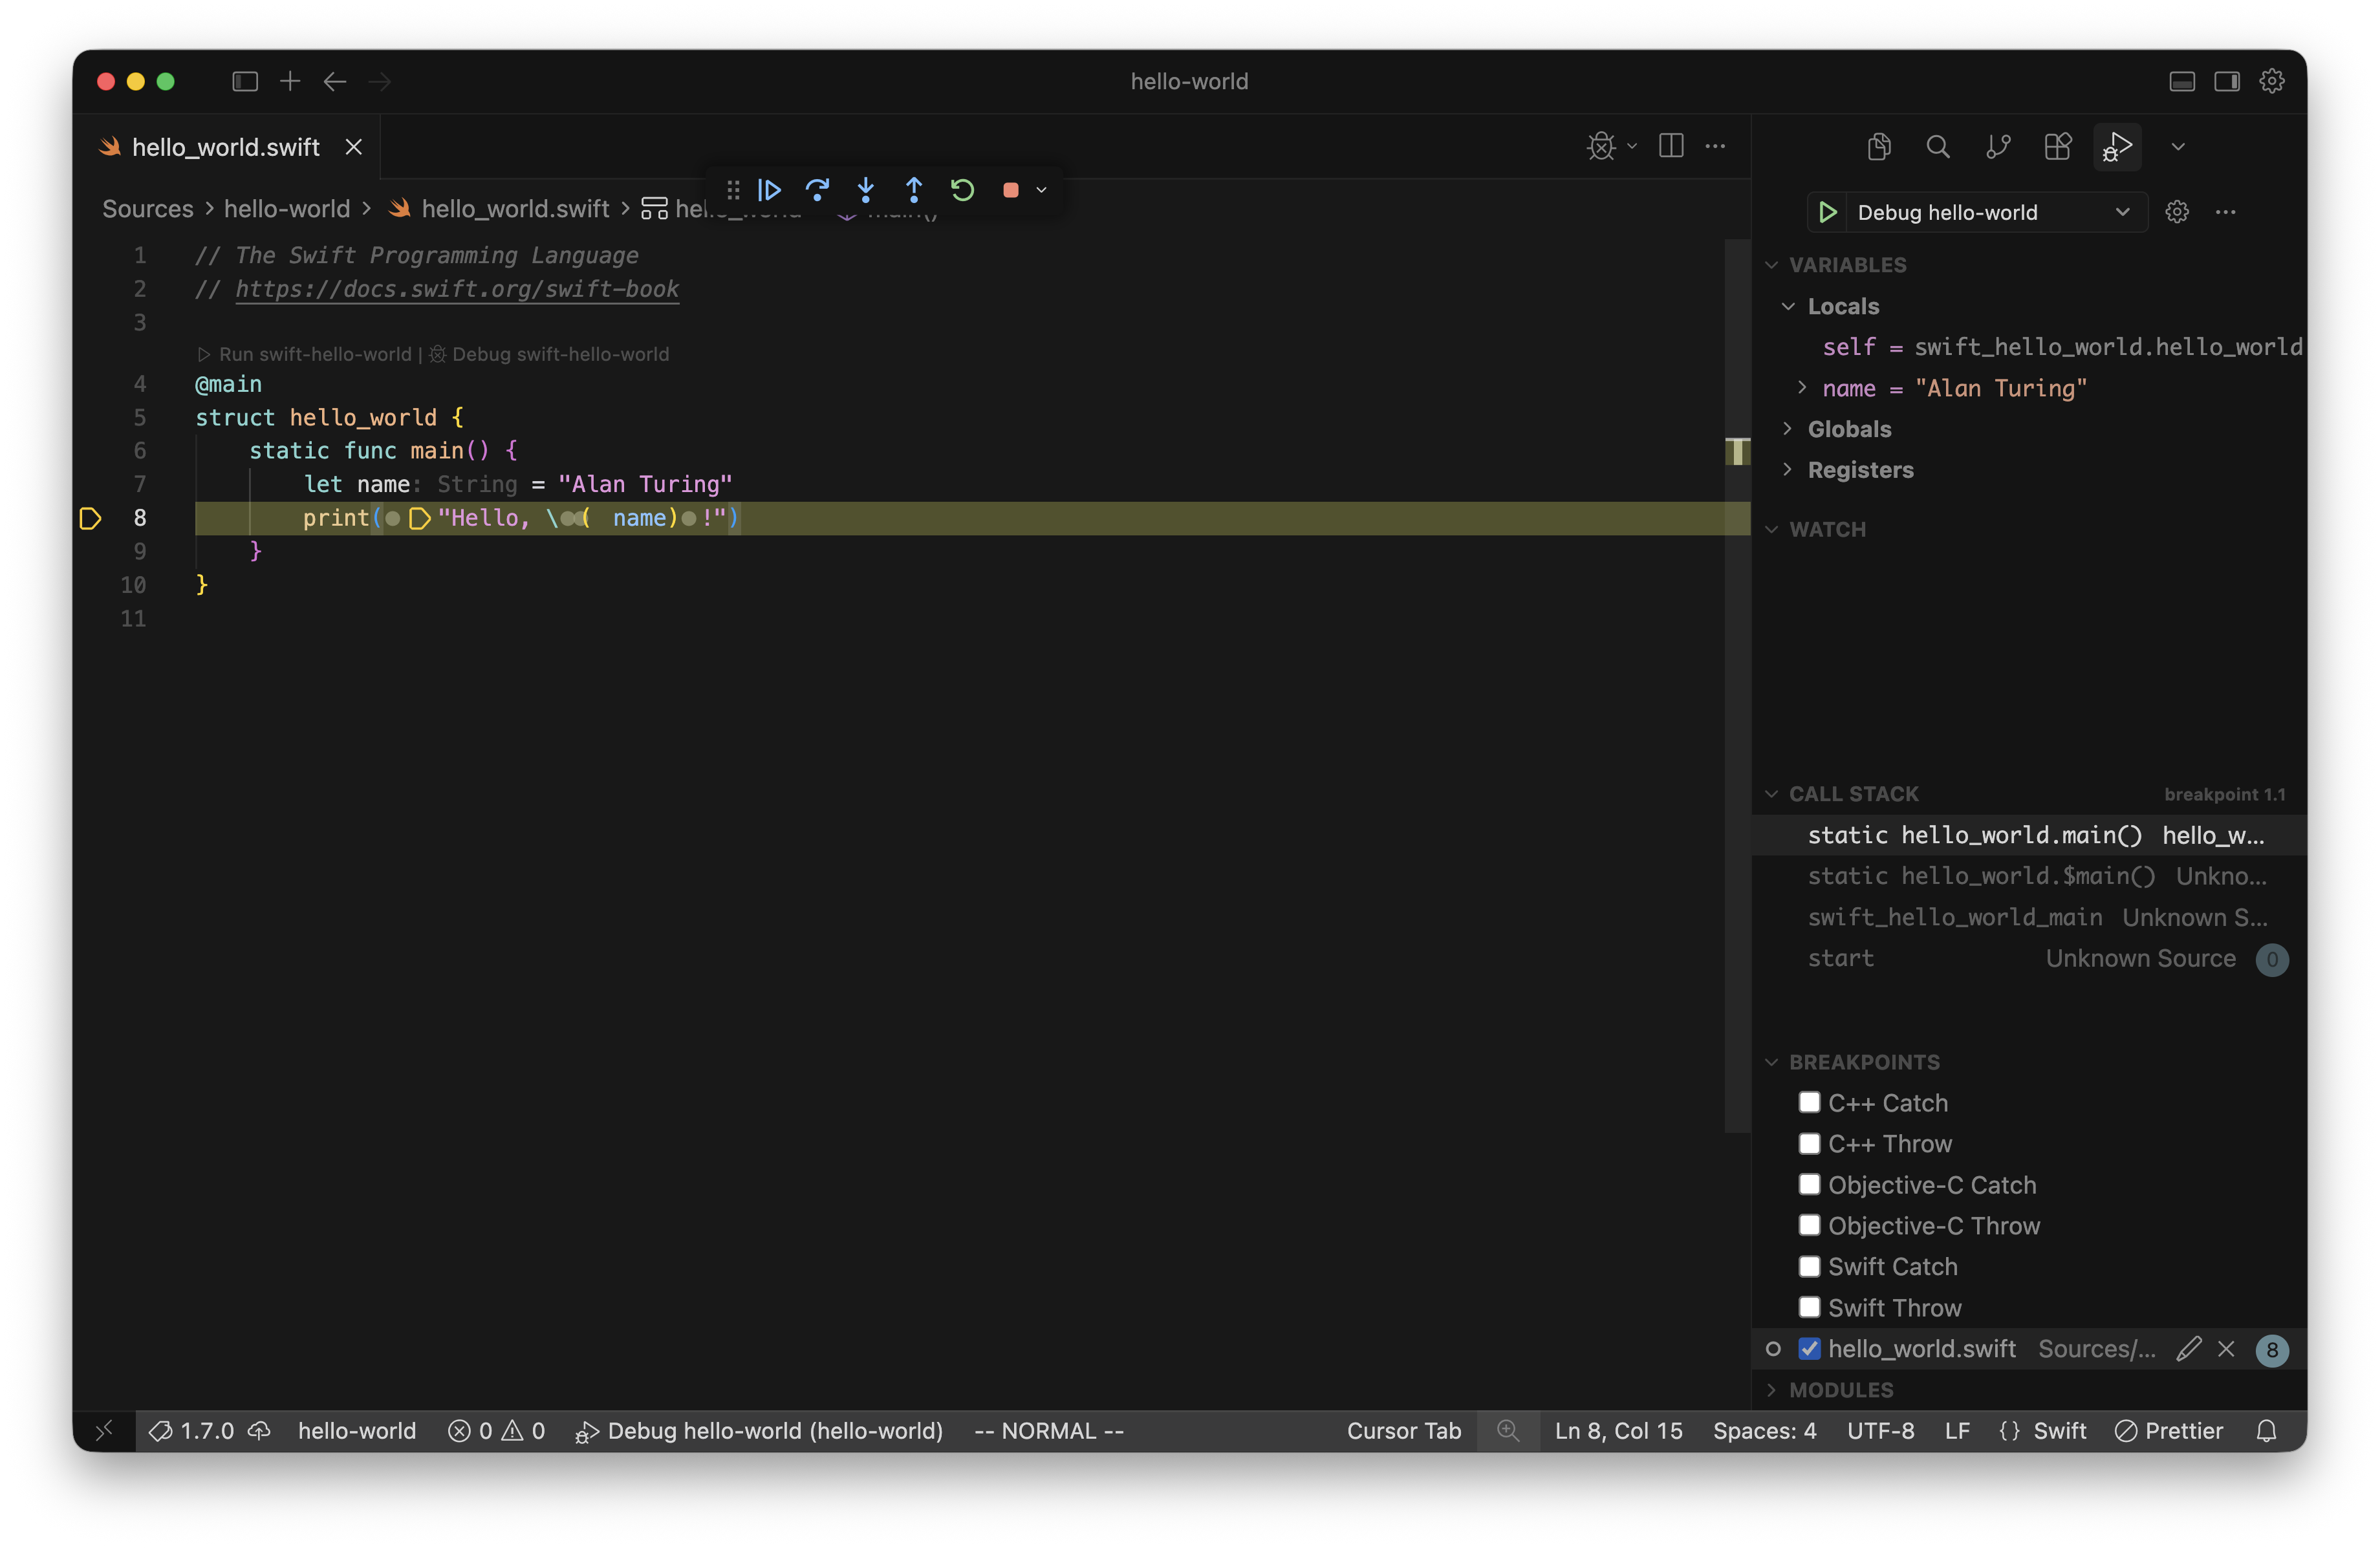
Task: Enable the C++ Catch breakpoint
Action: (1809, 1102)
